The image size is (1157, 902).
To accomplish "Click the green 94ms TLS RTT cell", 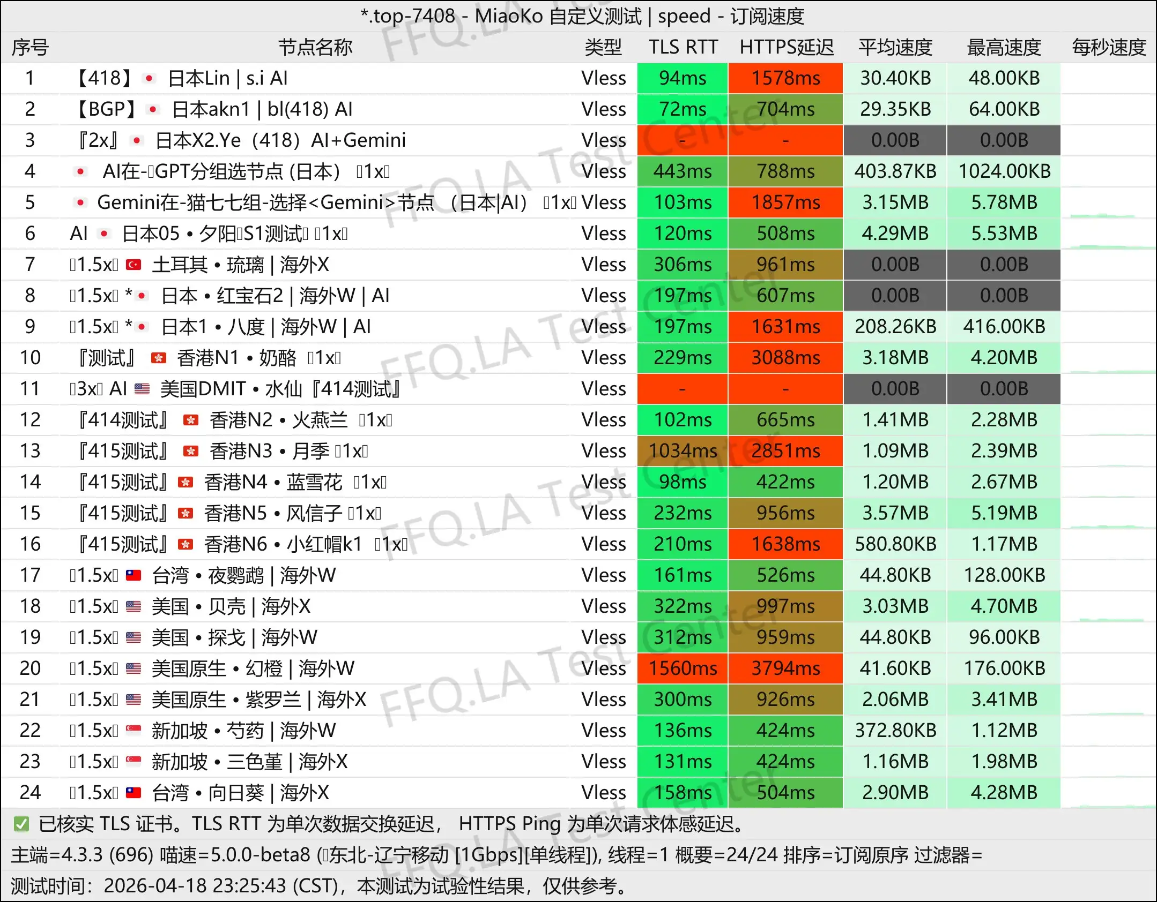I will (681, 78).
